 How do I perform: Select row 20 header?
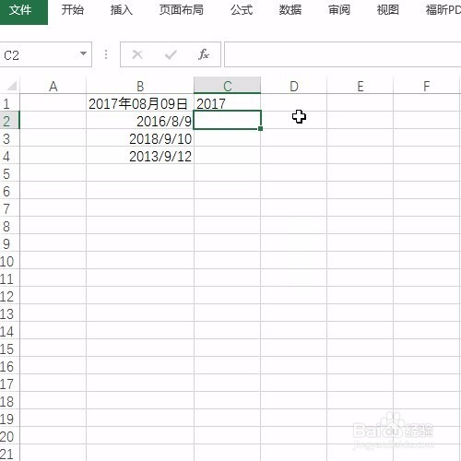[9, 436]
